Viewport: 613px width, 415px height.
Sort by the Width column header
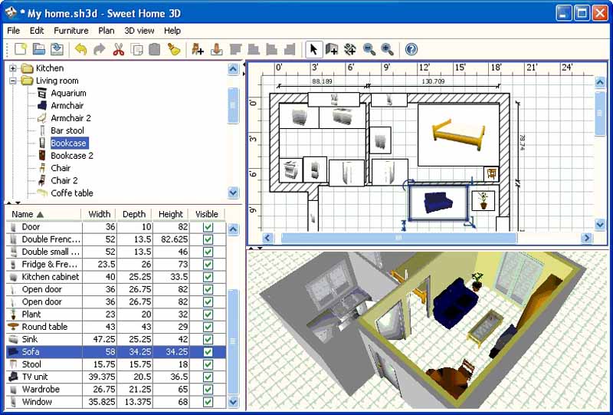pyautogui.click(x=100, y=214)
